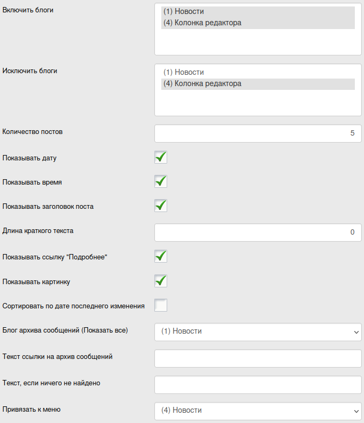Disable the Показывать заголовок поста checkbox
Viewport: 364px width, 423px height.
pos(161,206)
